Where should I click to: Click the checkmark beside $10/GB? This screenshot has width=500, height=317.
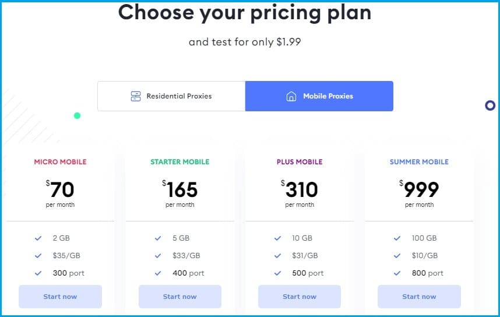point(397,256)
